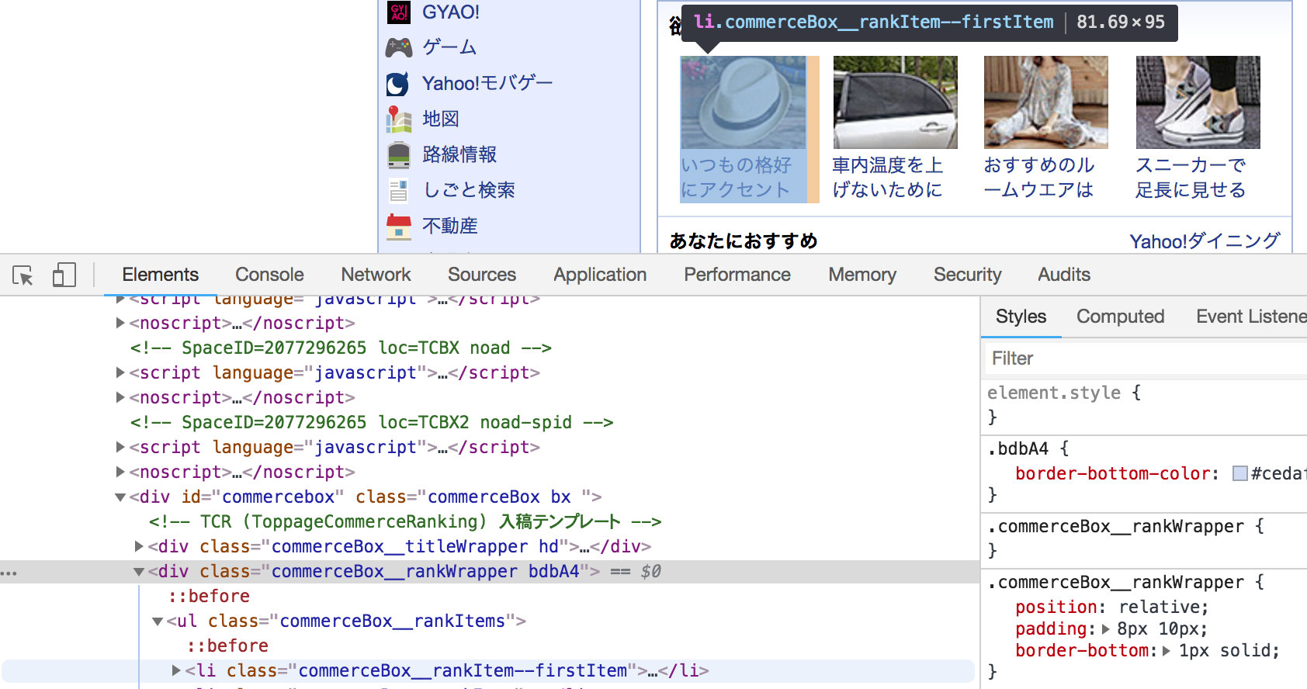
Task: Select the Computed sidebar tab
Action: (1121, 317)
